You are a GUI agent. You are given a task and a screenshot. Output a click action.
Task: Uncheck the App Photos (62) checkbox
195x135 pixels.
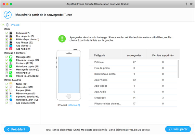point(7,43)
